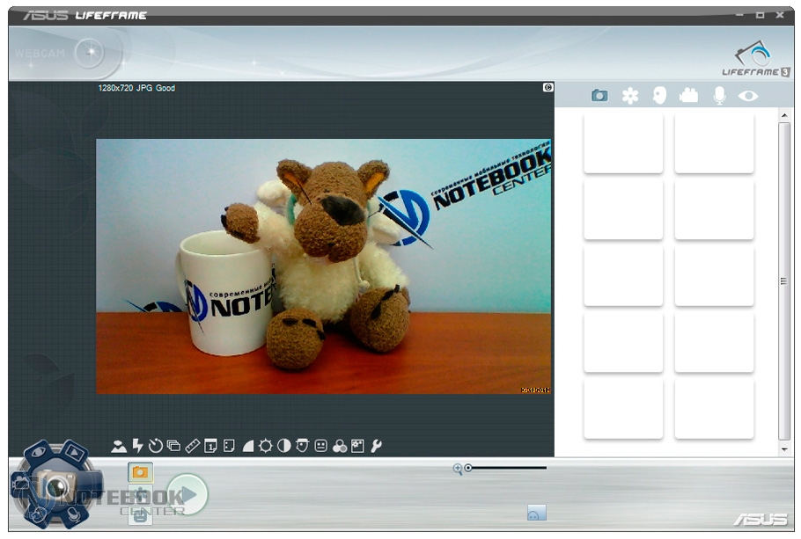Open the brightness sun icon

pos(265,446)
